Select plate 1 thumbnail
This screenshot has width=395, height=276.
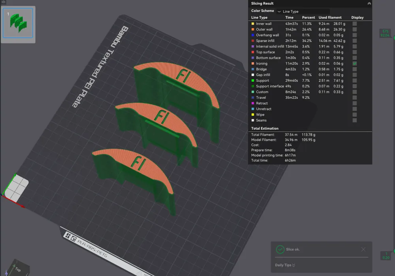click(18, 23)
